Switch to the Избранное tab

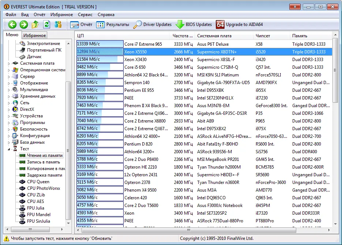coord(34,35)
